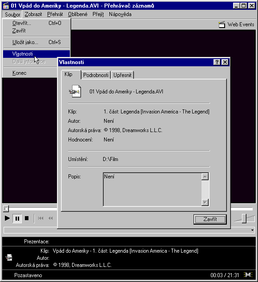The height and width of the screenshot is (282, 258).
Task: Switch to the Podrobnosti tab
Action: [x=96, y=75]
